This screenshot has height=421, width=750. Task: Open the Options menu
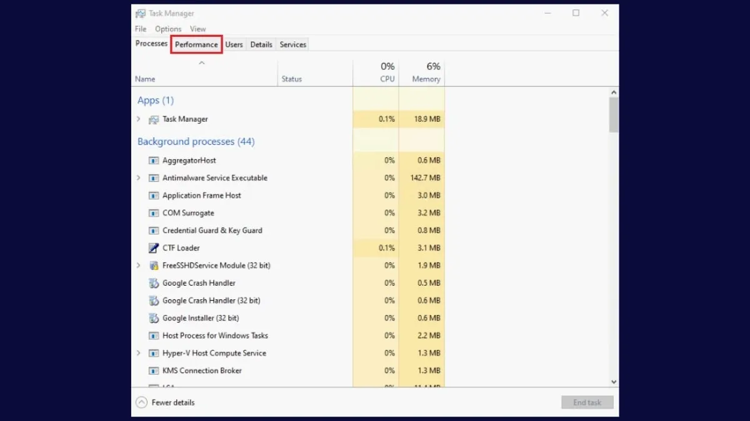[x=168, y=29]
